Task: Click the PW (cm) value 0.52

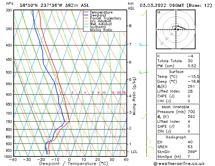Action: pos(192,66)
